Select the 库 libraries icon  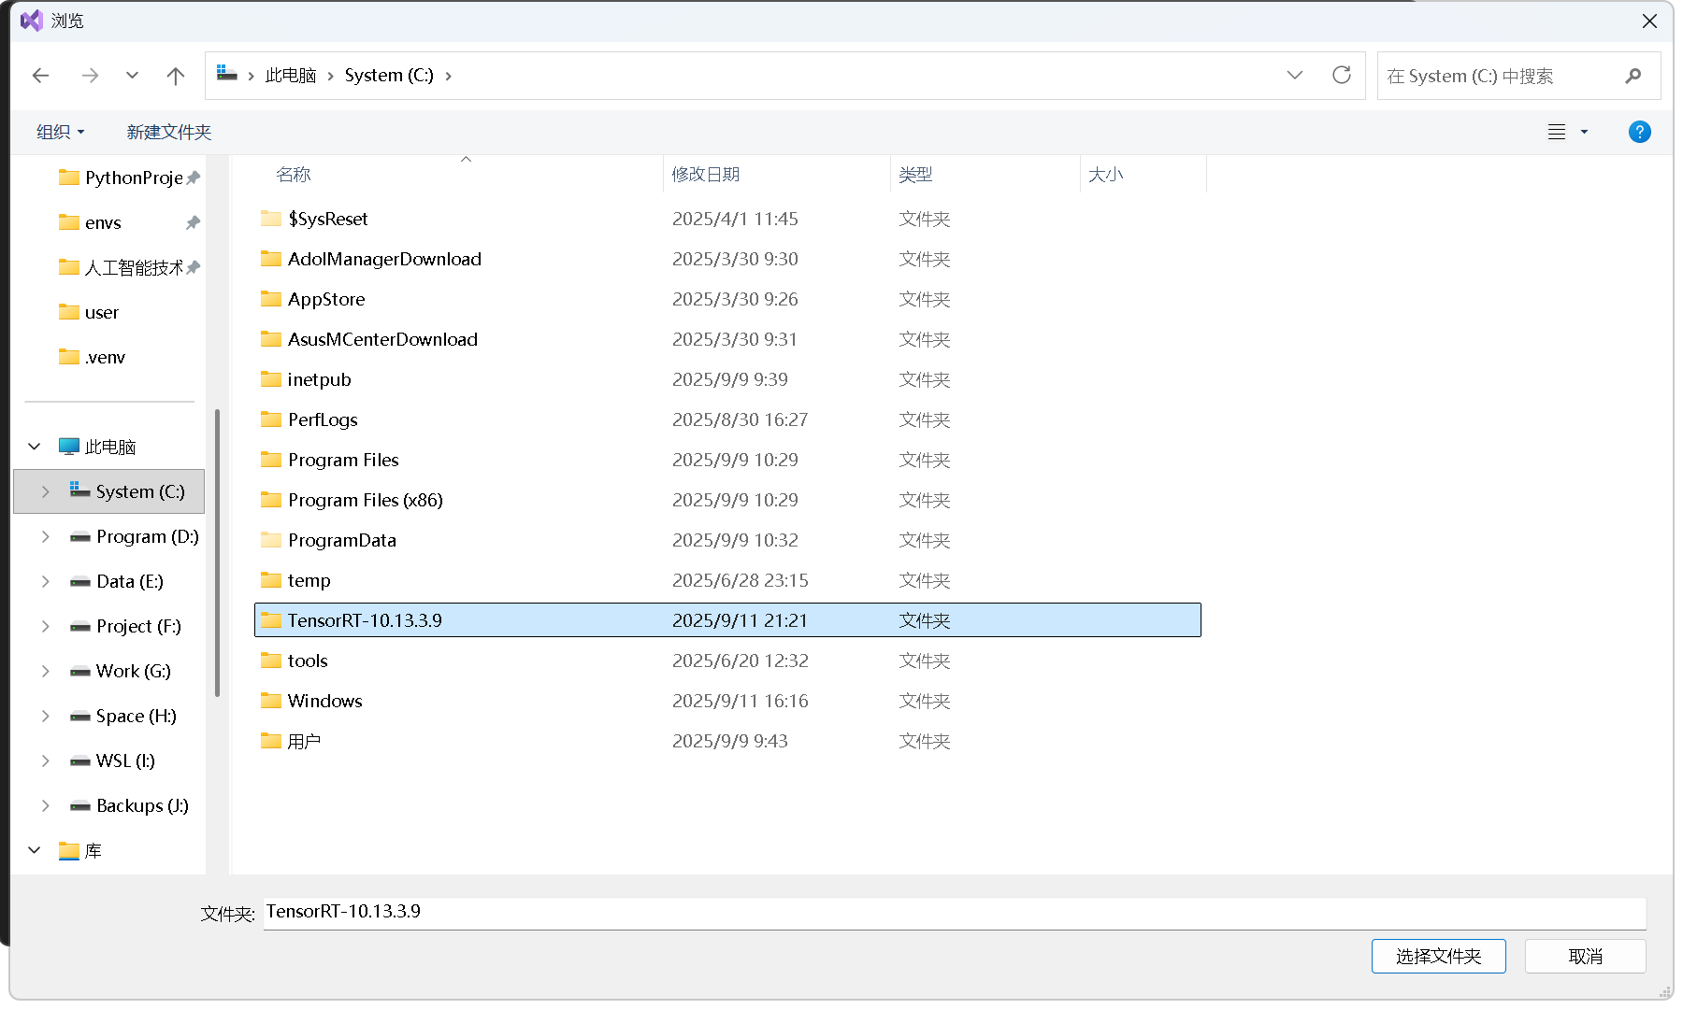[x=69, y=850]
